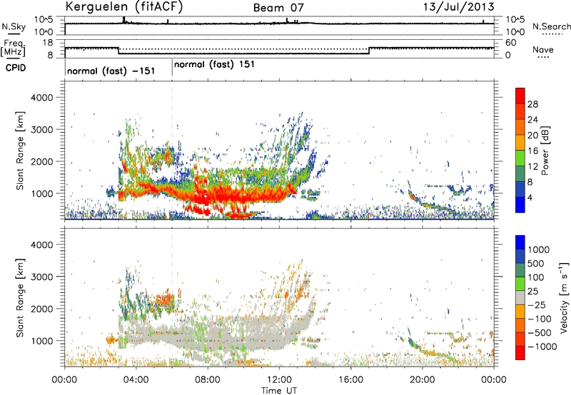
Task: Click the power panel 'Slant Range [km]' label
Action: (x=20, y=150)
